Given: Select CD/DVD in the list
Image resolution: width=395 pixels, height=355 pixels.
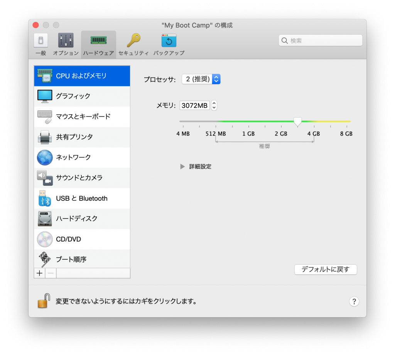Looking at the screenshot, I should 82,239.
